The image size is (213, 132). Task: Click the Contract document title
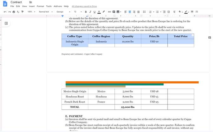(16, 2)
